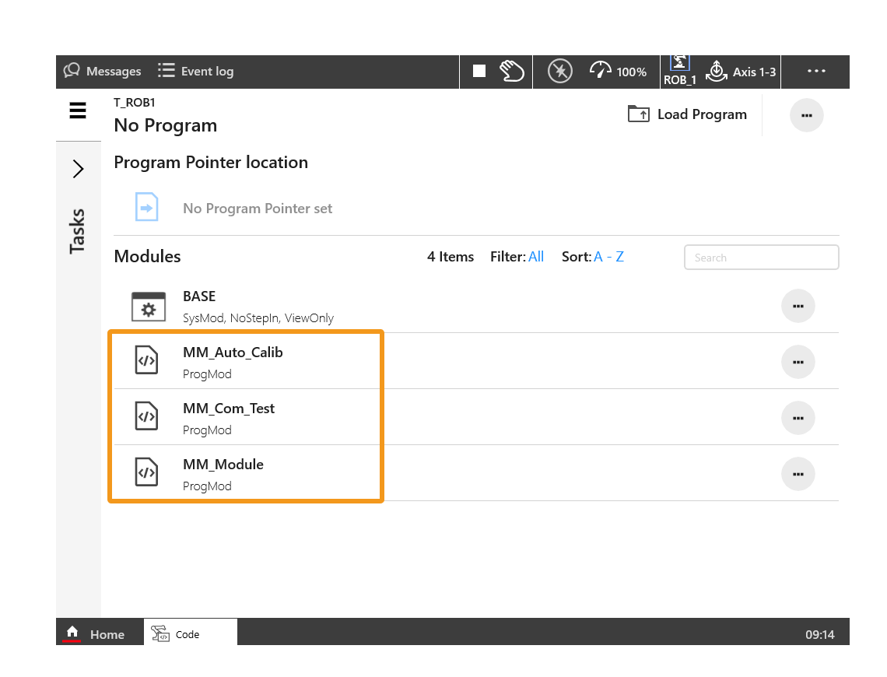The image size is (887, 677).
Task: Click the BASE system module icon
Action: pos(149,307)
